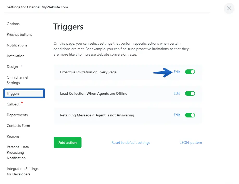The width and height of the screenshot is (239, 184).
Task: Edit Retaining Message if Agent not Answering
Action: coord(177,115)
